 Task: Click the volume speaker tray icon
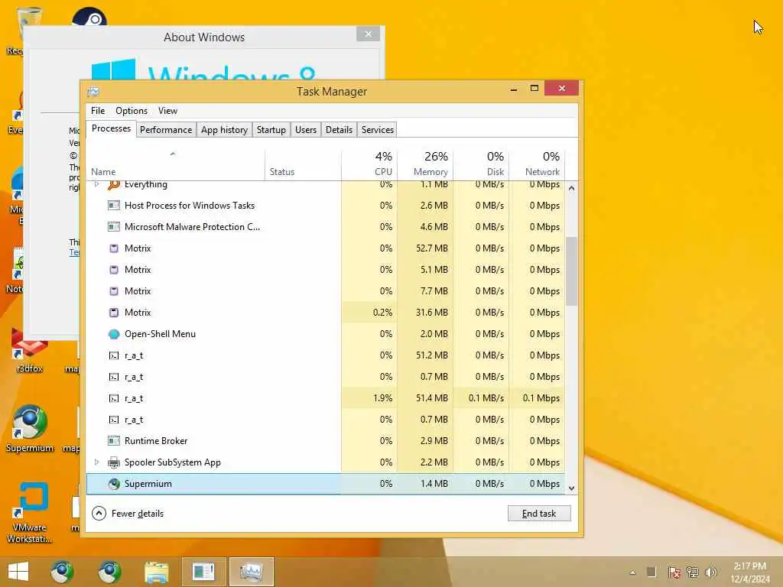710,572
